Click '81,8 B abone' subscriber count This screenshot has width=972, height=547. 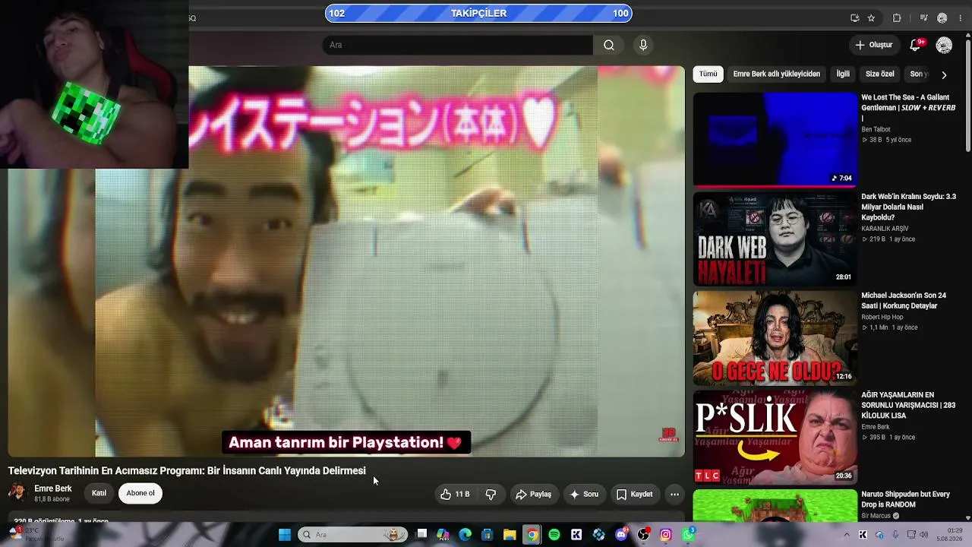coord(52,499)
